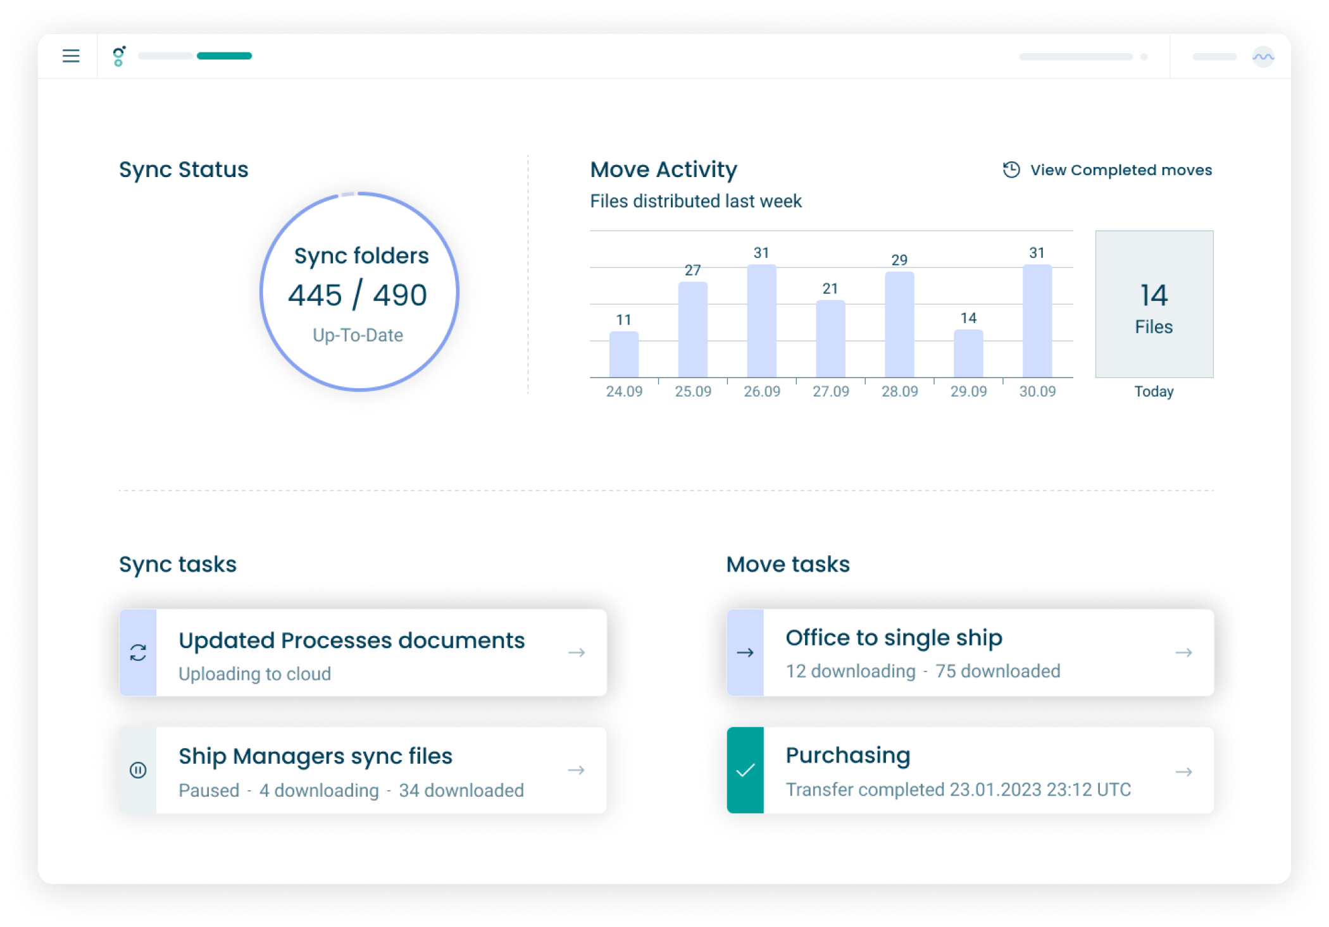The width and height of the screenshot is (1329, 927).
Task: Expand Purchasing task via right arrow
Action: coord(1183,771)
